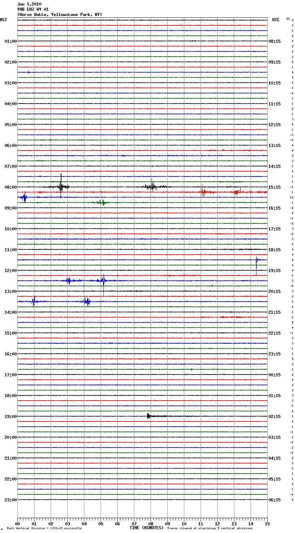Select the 10:00 MST time label
295x533 pixels.
[11, 229]
